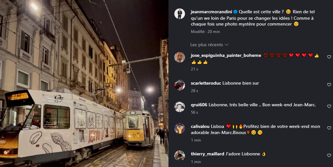
Task: Like thierry_maillard's comment with the heart icon
Action: (x=329, y=155)
